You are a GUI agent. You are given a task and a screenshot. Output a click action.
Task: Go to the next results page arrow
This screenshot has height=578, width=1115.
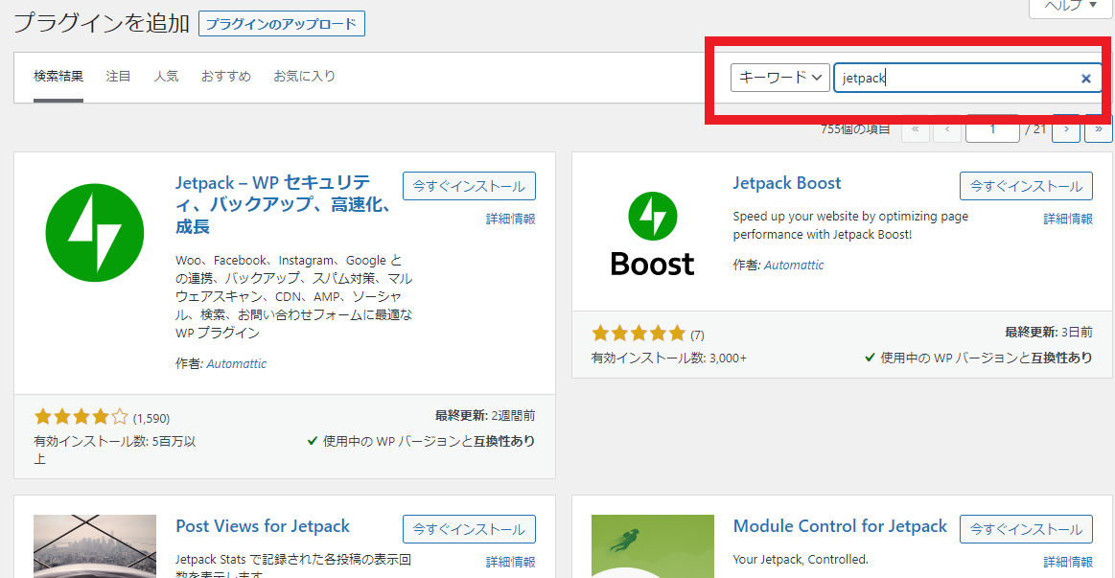(x=1066, y=128)
